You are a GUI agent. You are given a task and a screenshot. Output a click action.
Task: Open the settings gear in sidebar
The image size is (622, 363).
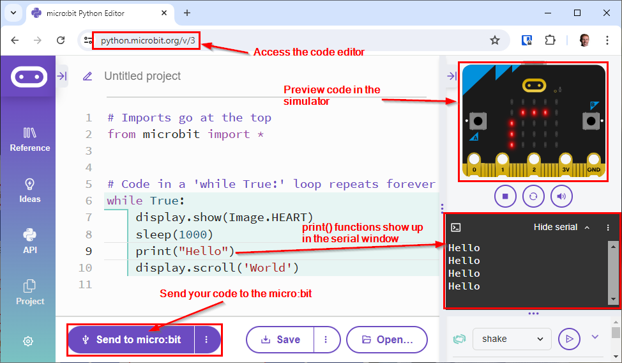(27, 341)
